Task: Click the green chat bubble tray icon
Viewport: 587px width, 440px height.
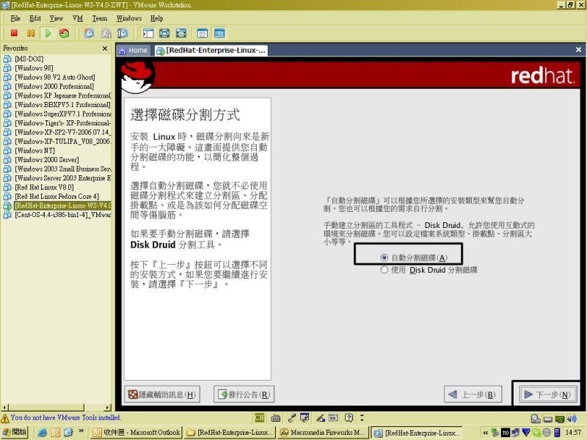Action: [536, 433]
